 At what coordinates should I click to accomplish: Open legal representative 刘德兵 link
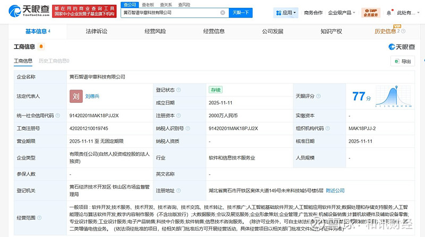click(x=92, y=96)
